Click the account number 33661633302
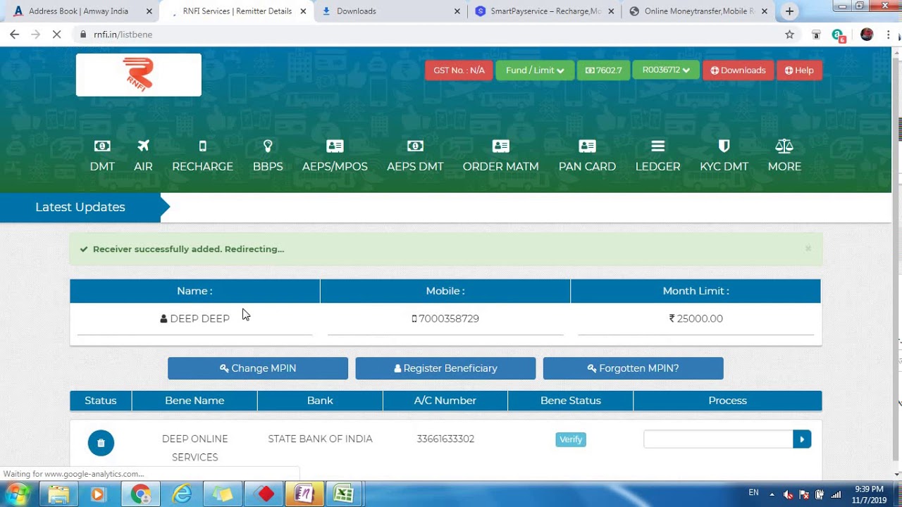 pyautogui.click(x=445, y=439)
